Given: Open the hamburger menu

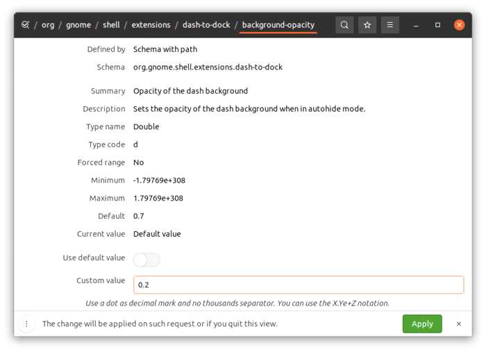Looking at the screenshot, I should 390,25.
